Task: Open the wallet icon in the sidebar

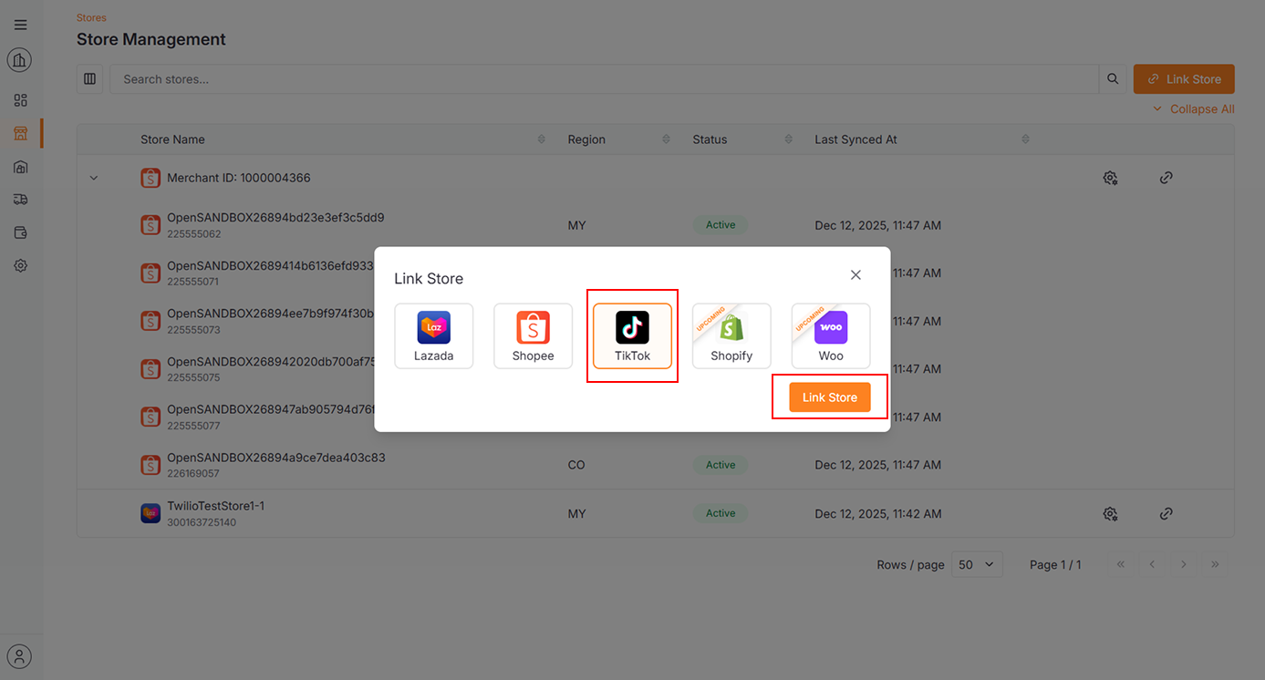Action: pos(20,232)
